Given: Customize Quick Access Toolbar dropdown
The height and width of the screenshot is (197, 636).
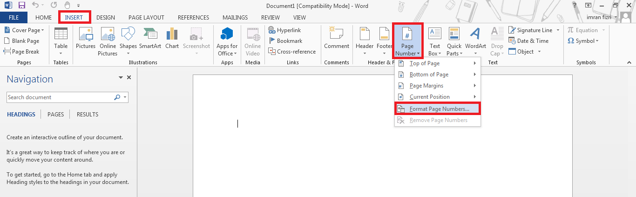Looking at the screenshot, I should coord(79,6).
